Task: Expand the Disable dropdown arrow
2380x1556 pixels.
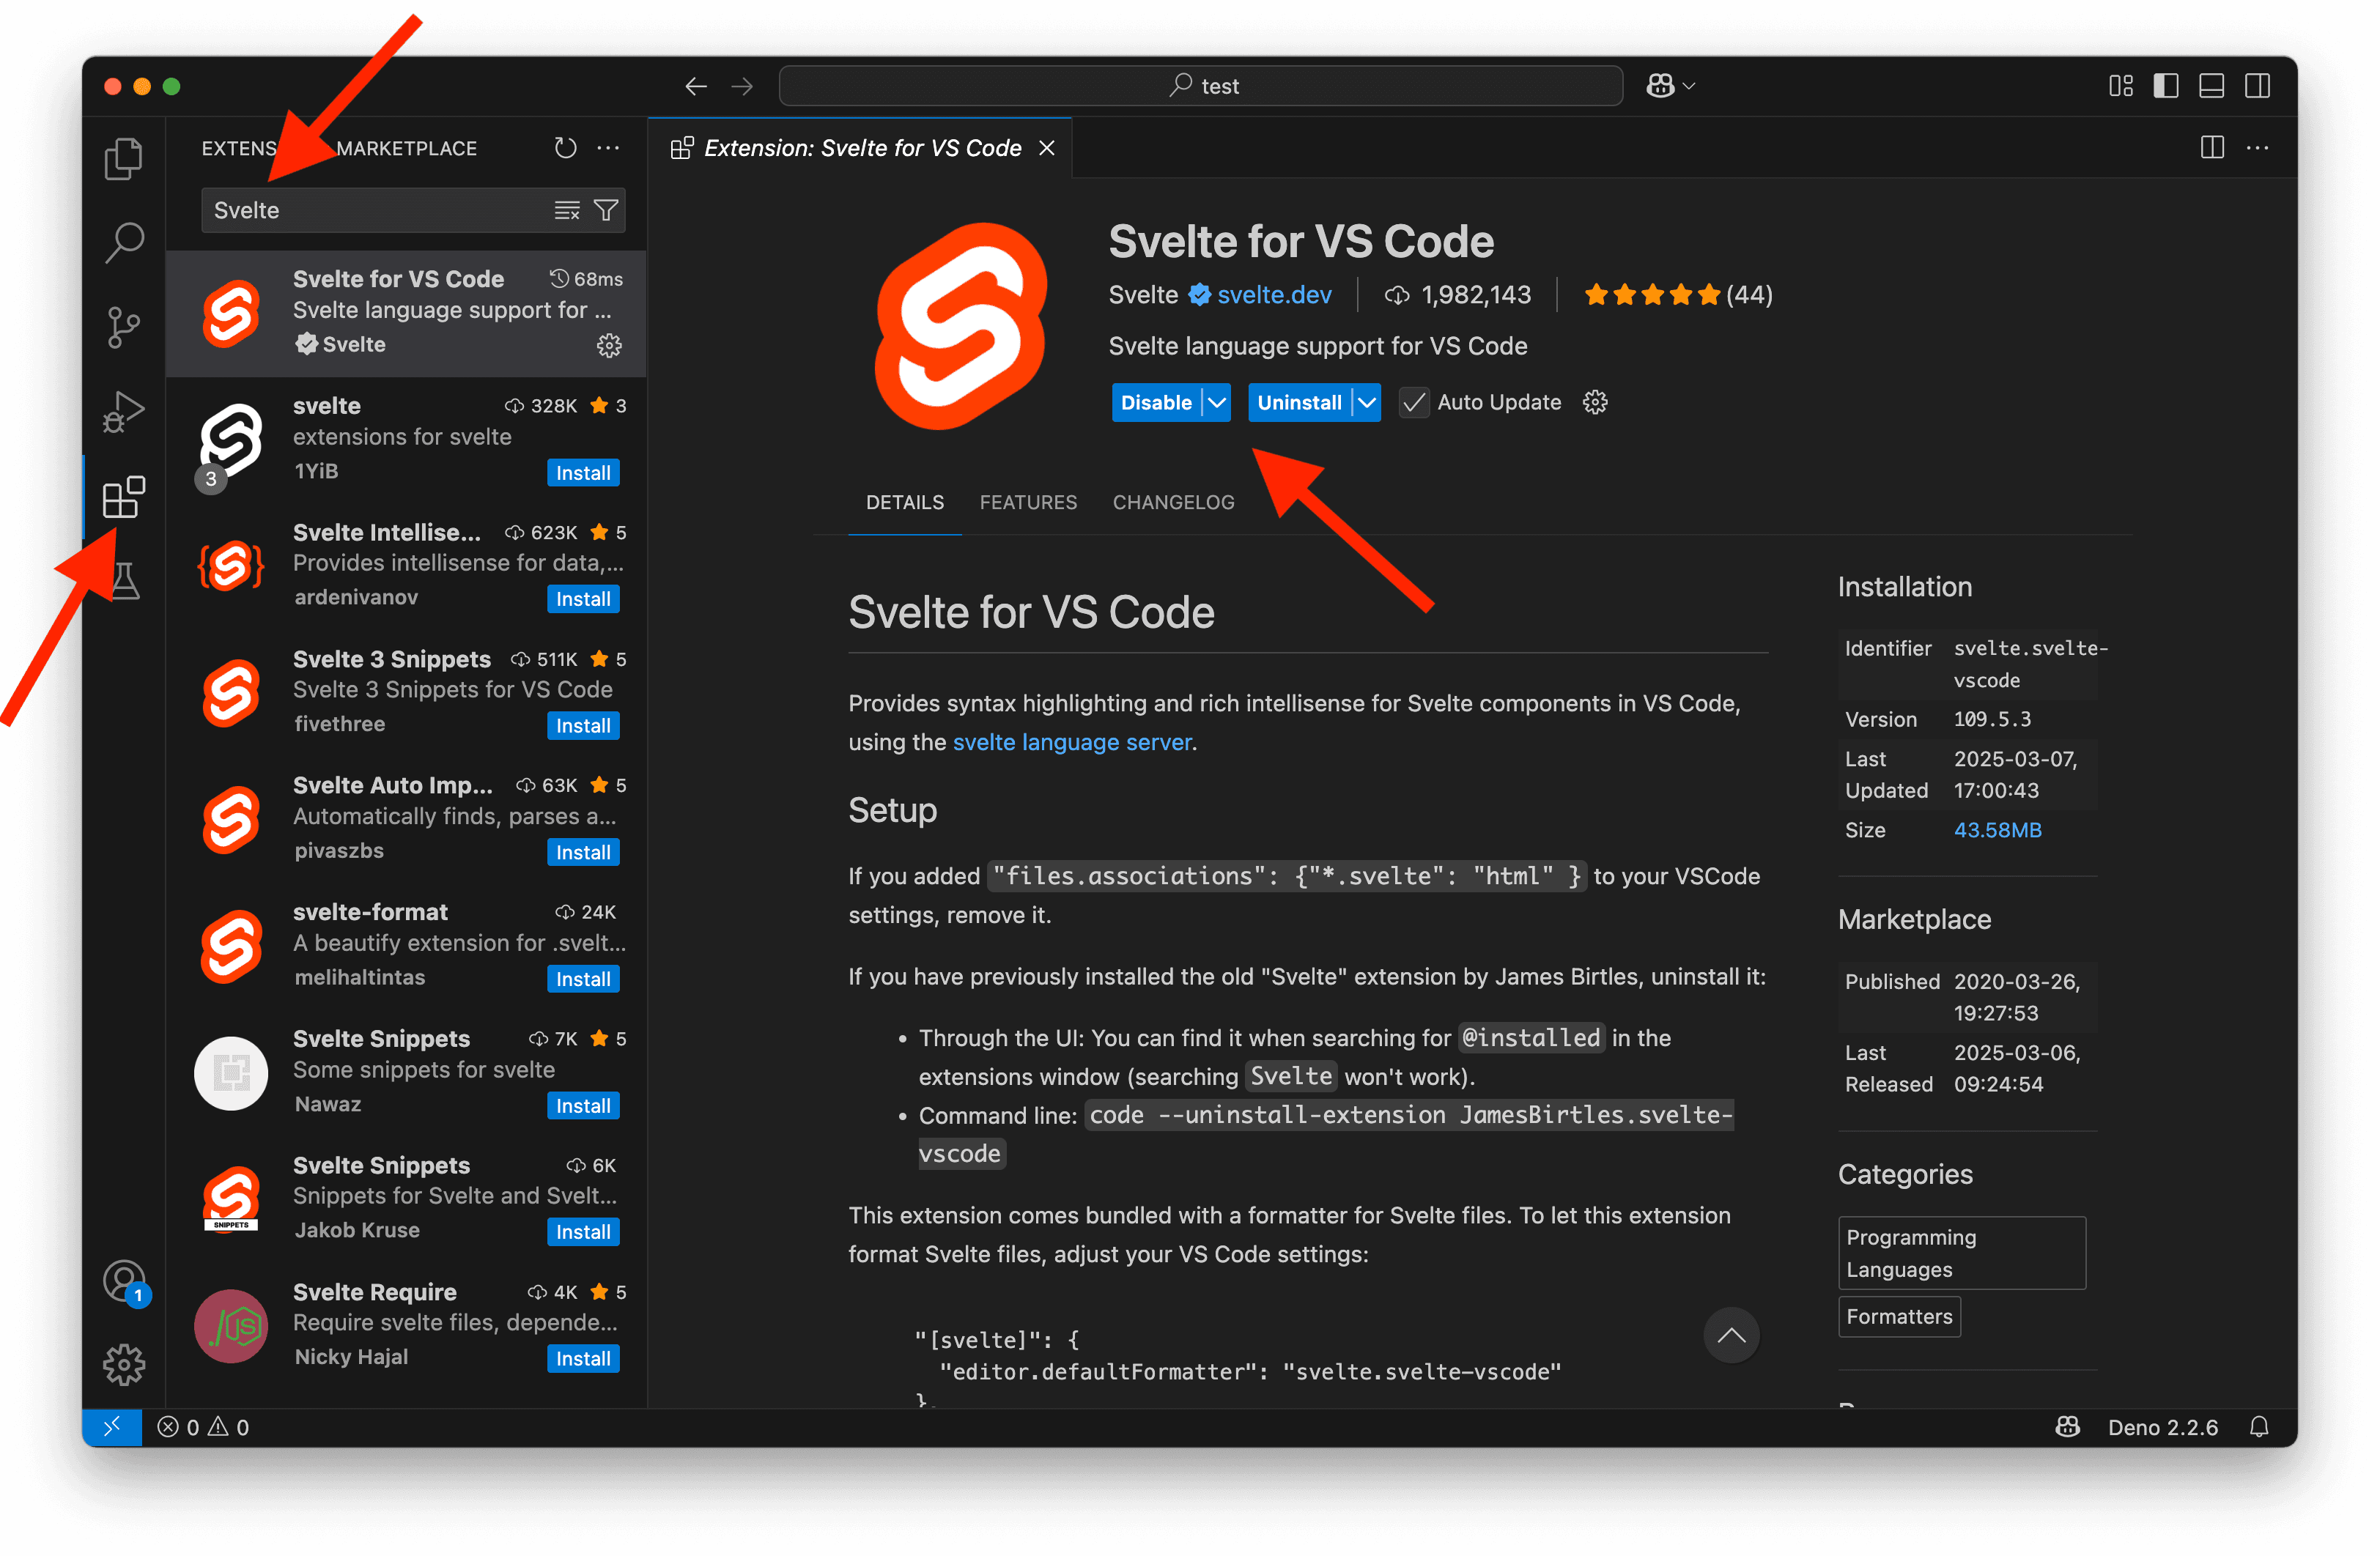Action: pyautogui.click(x=1216, y=402)
